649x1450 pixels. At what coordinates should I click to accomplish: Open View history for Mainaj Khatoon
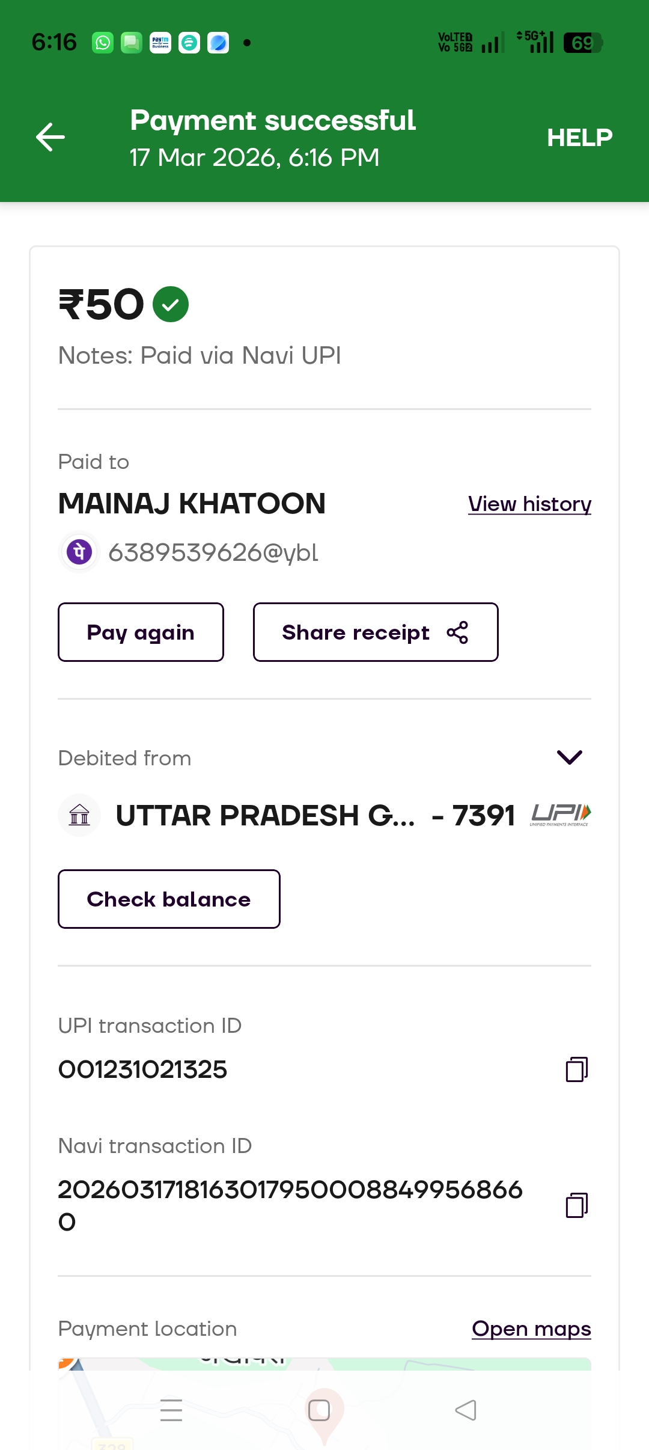pyautogui.click(x=529, y=504)
